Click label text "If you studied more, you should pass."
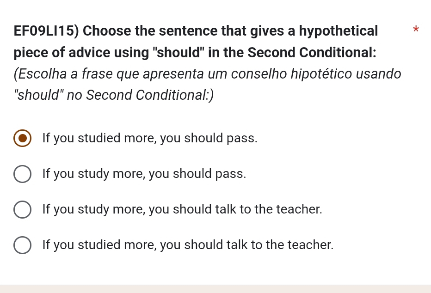This screenshot has width=431, height=293. [150, 138]
